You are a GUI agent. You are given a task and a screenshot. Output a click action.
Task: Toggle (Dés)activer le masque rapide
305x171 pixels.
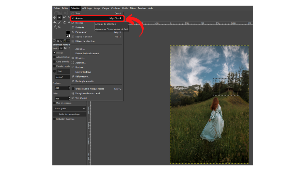point(97,89)
